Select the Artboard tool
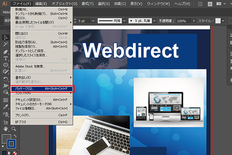Image resolution: width=232 pixels, height=155 pixels. click(x=6, y=122)
